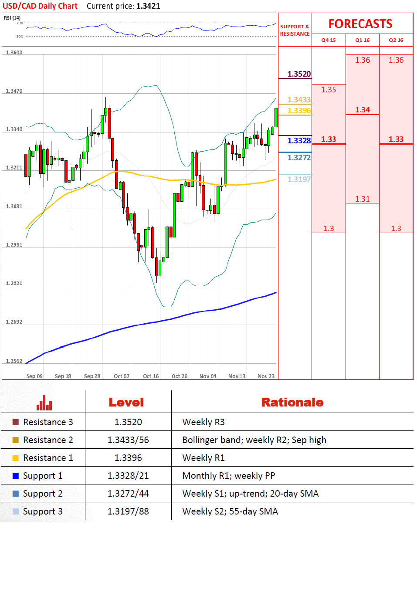Click the Support 3 light-blue color square
Screen dimensions: 417x596
click(16, 511)
